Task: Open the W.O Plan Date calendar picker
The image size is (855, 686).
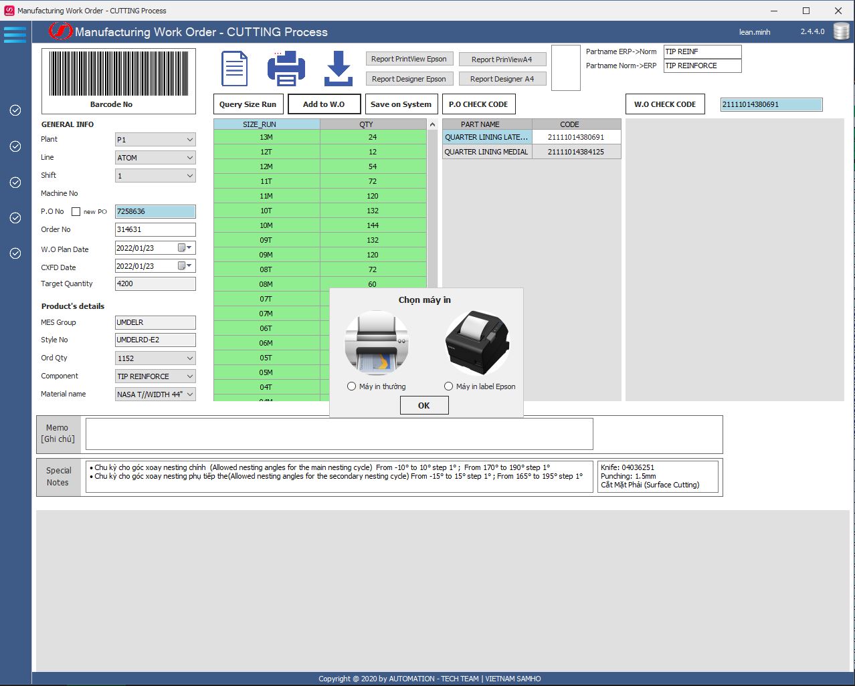Action: (x=185, y=248)
